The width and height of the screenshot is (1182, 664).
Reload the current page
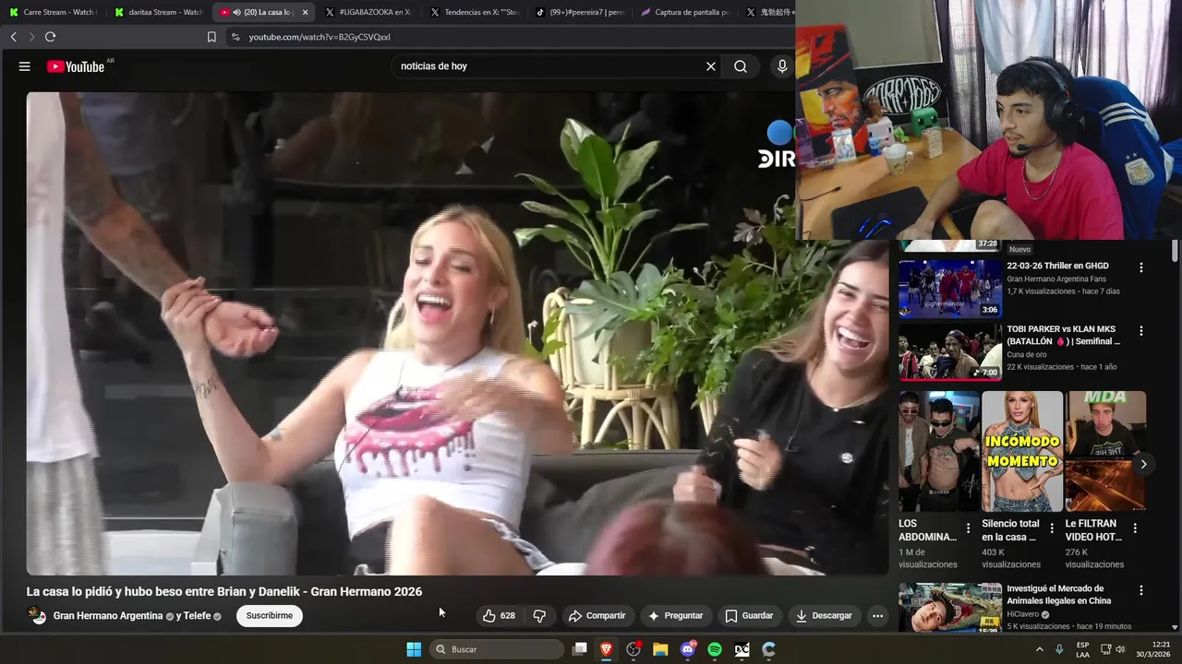(50, 37)
